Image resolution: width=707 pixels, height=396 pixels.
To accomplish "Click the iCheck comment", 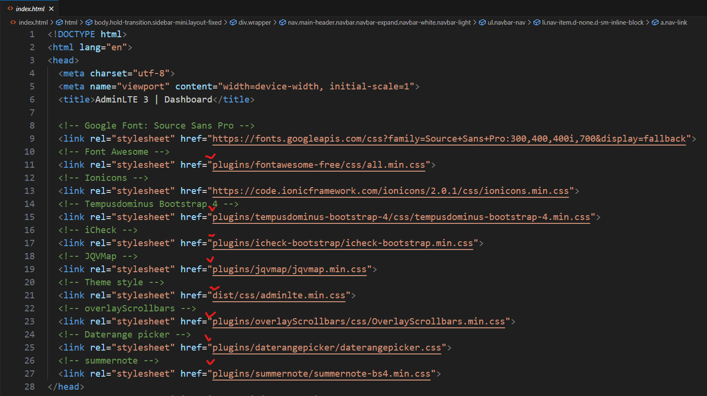I will click(98, 230).
